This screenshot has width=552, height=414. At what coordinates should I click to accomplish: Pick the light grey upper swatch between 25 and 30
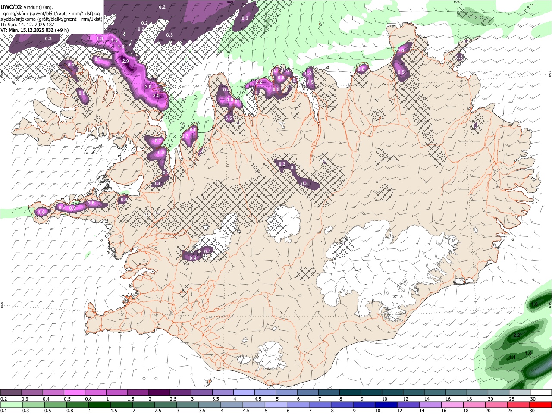coord(520,392)
